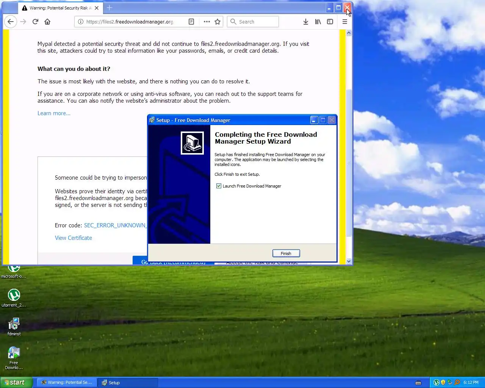
Task: Click the SEC_ERROR_UNKNOWN error code link
Action: tap(115, 225)
